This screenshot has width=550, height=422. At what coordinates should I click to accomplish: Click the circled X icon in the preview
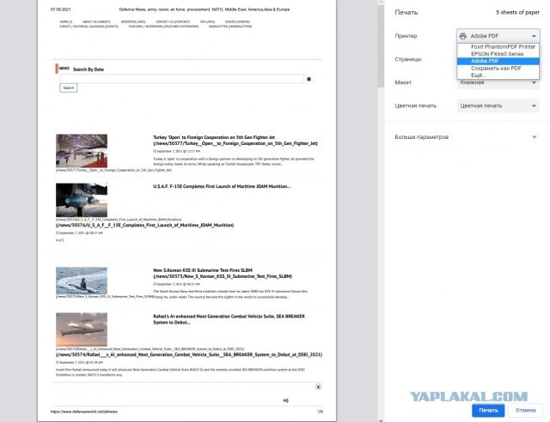(x=318, y=387)
